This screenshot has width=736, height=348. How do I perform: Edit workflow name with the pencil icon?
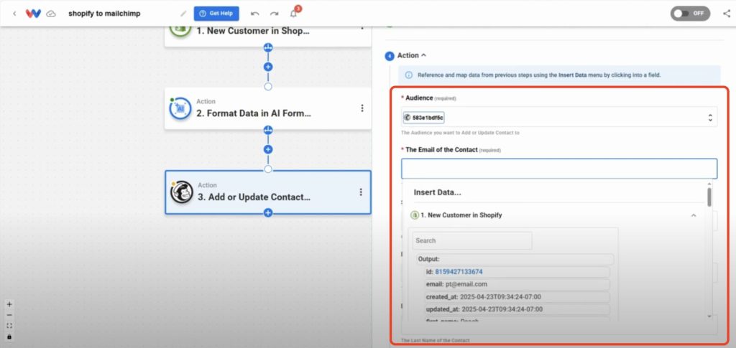[x=183, y=14]
